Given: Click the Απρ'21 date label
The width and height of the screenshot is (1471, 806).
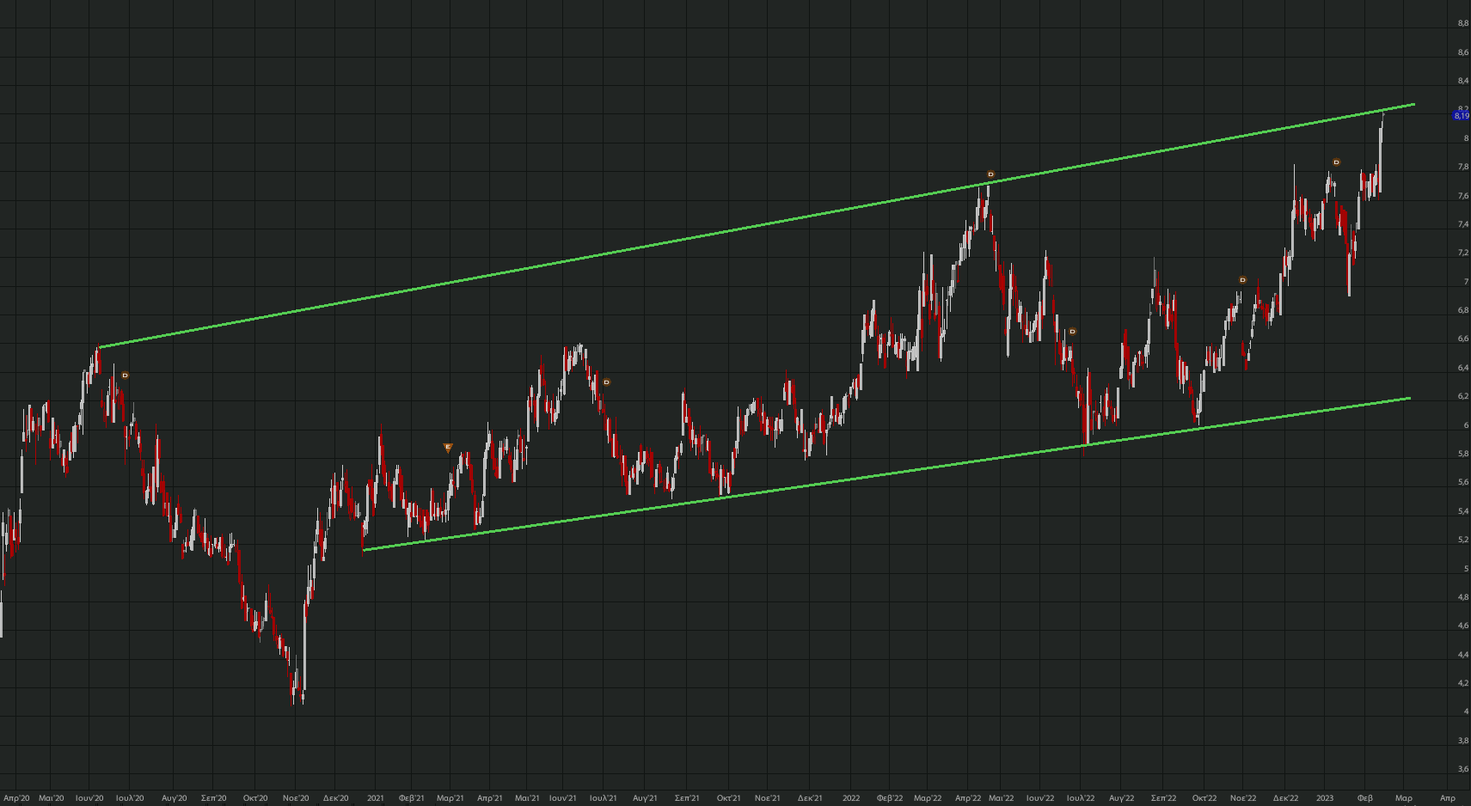Looking at the screenshot, I should tap(490, 798).
